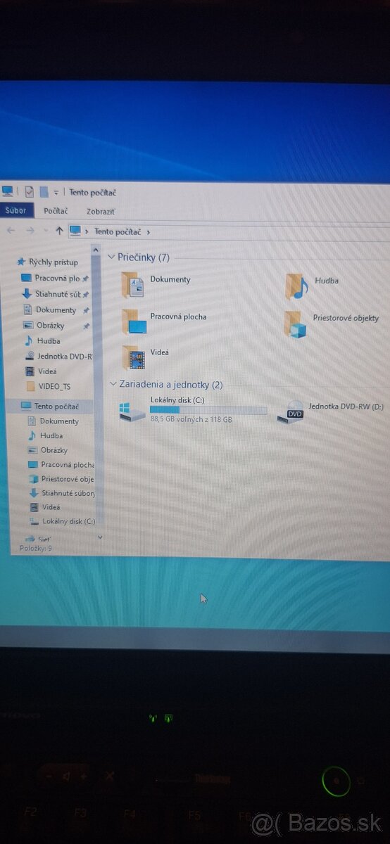Click the '88,5 GB voľných z 118 GB' text
The height and width of the screenshot is (844, 390).
191,419
